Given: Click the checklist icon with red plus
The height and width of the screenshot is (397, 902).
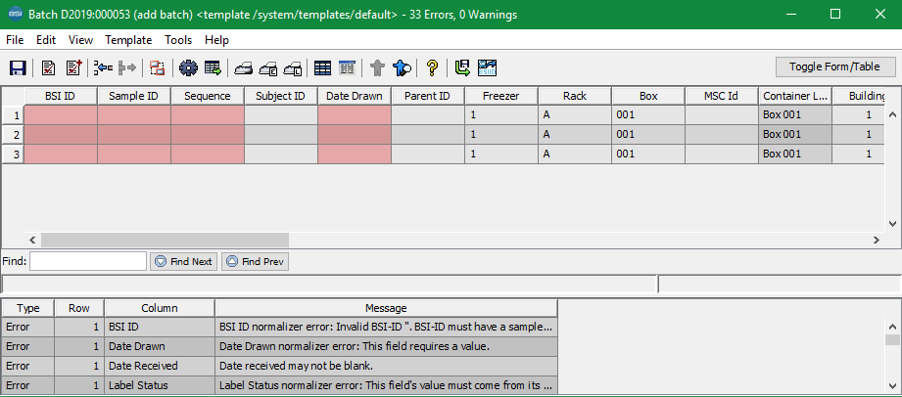Looking at the screenshot, I should [x=74, y=67].
